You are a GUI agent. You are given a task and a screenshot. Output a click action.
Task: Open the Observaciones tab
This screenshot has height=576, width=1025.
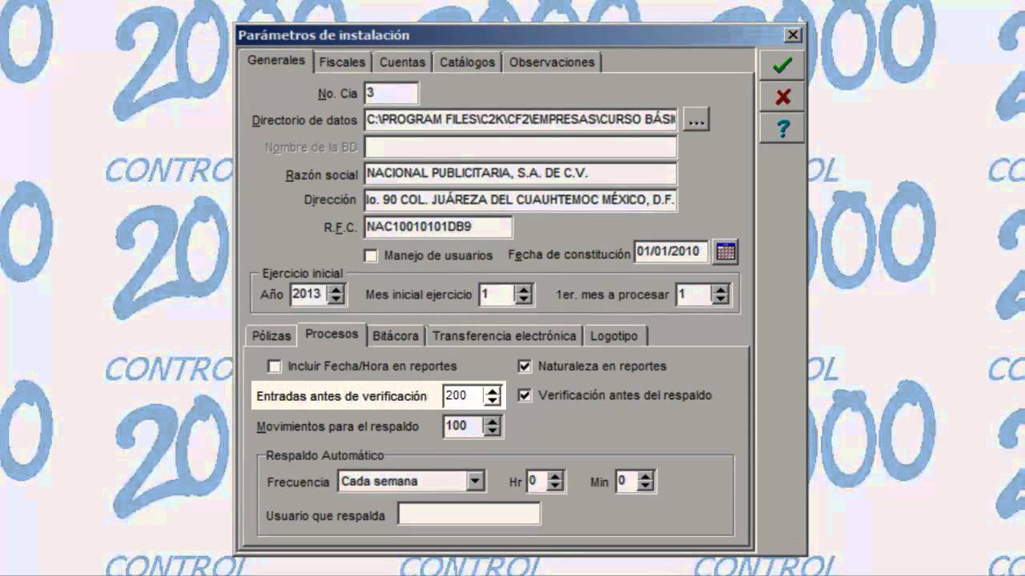[552, 62]
